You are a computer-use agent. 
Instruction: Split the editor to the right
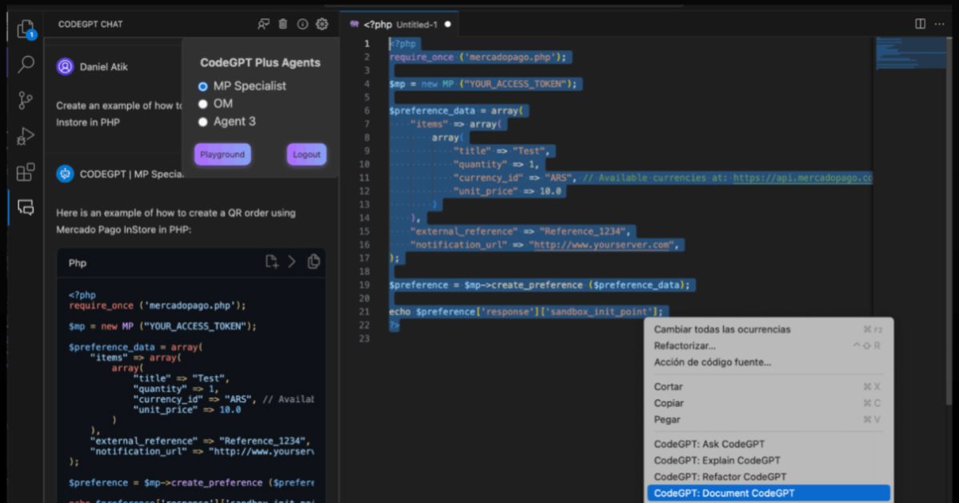[x=920, y=24]
